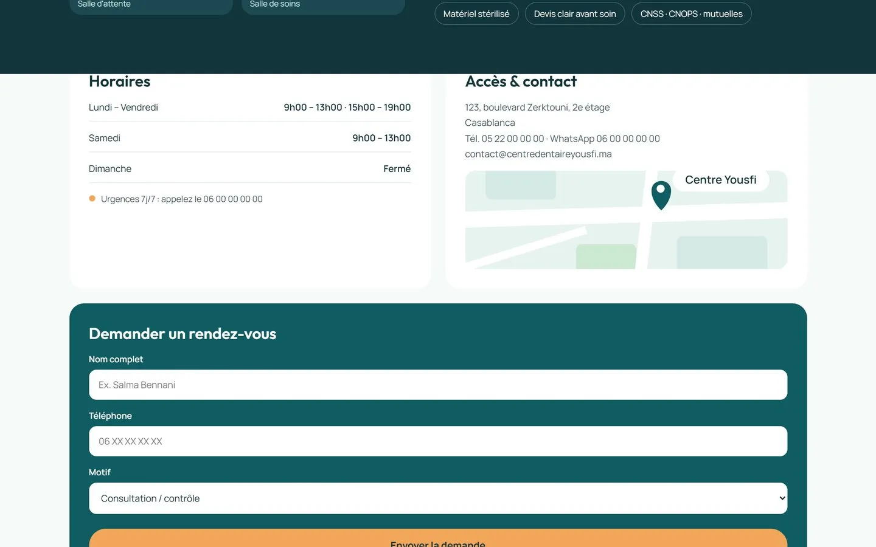The image size is (876, 547).
Task: Click the Salle d'attente caption
Action: tap(104, 4)
